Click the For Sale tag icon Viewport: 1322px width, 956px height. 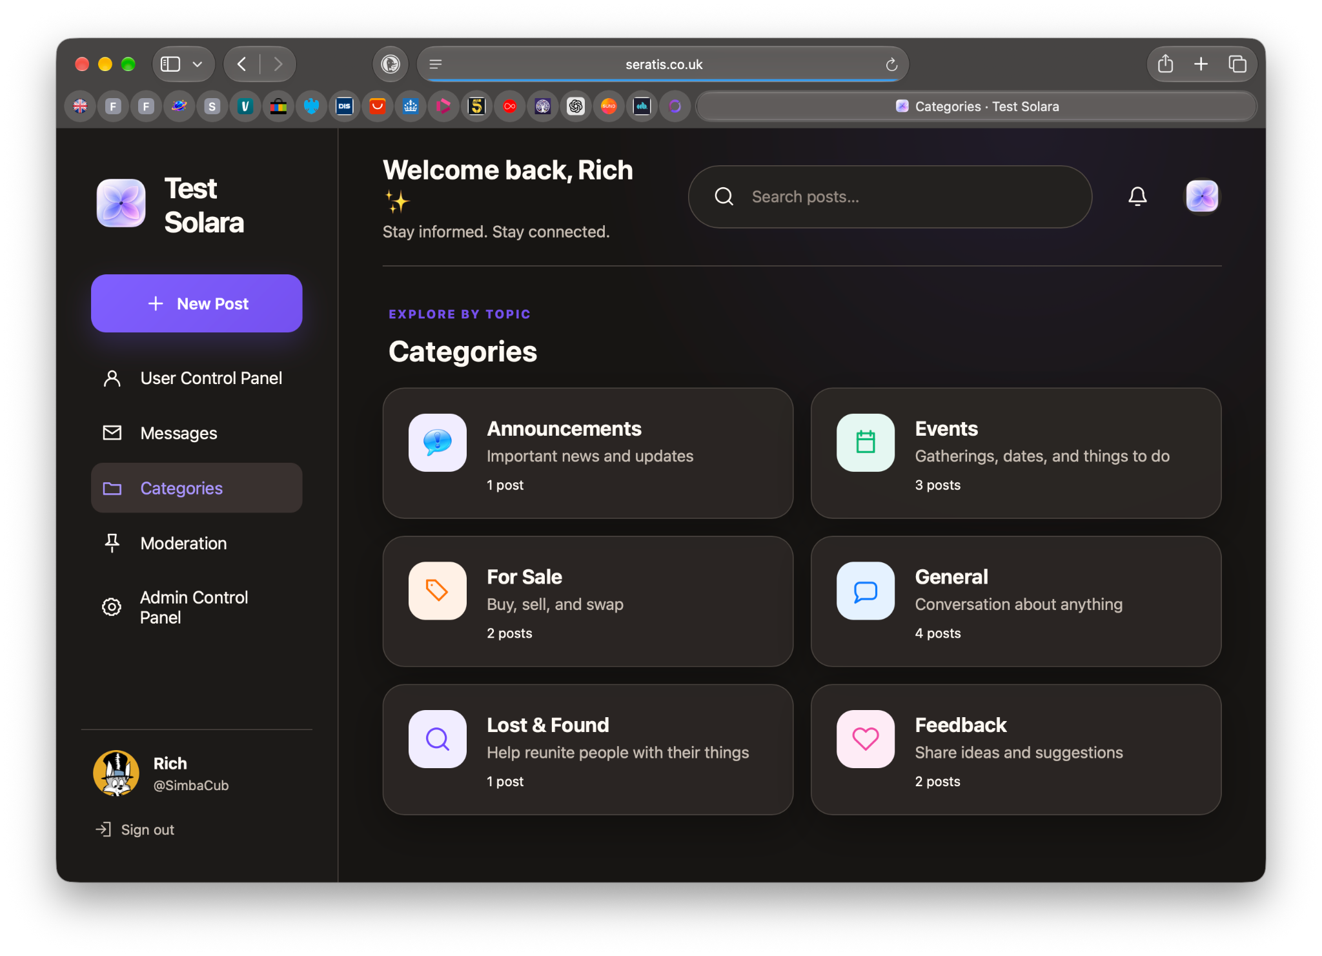tap(438, 591)
